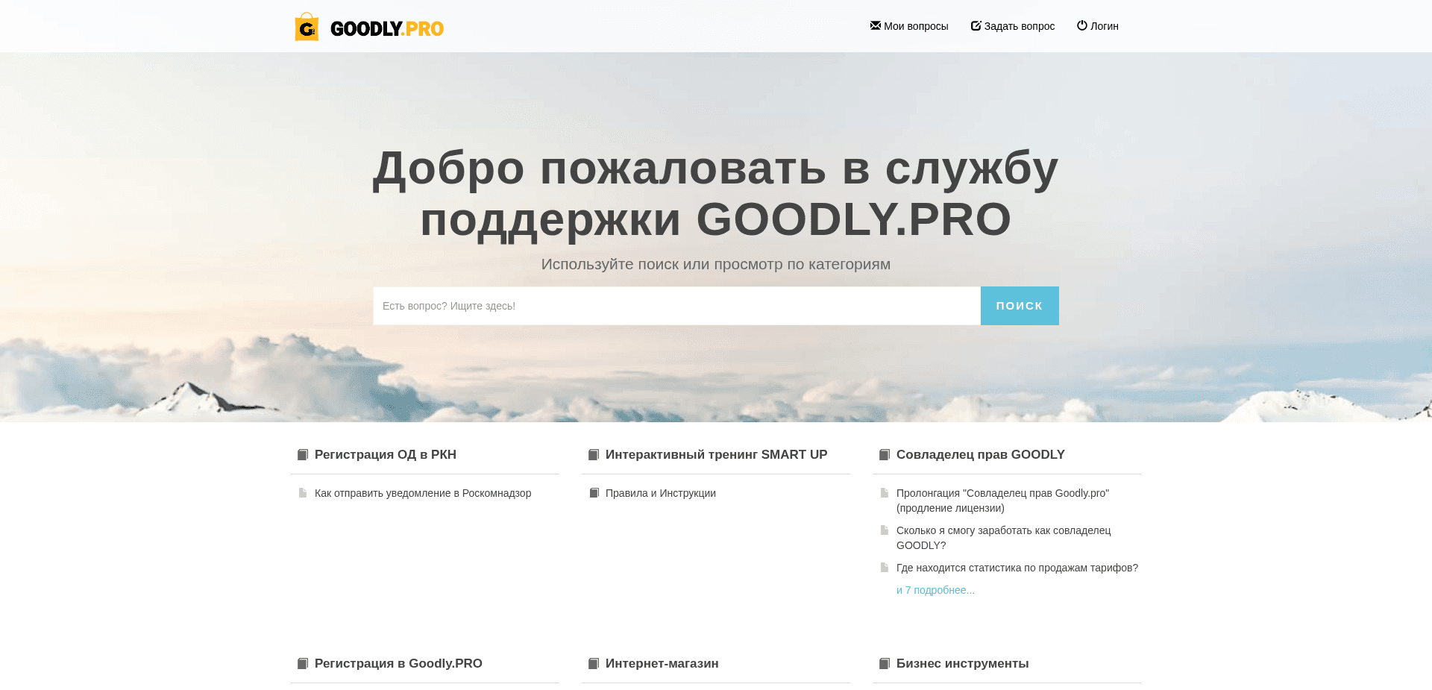Click the book icon of Бизнес инструменты
The image size is (1432, 690).
(x=885, y=663)
